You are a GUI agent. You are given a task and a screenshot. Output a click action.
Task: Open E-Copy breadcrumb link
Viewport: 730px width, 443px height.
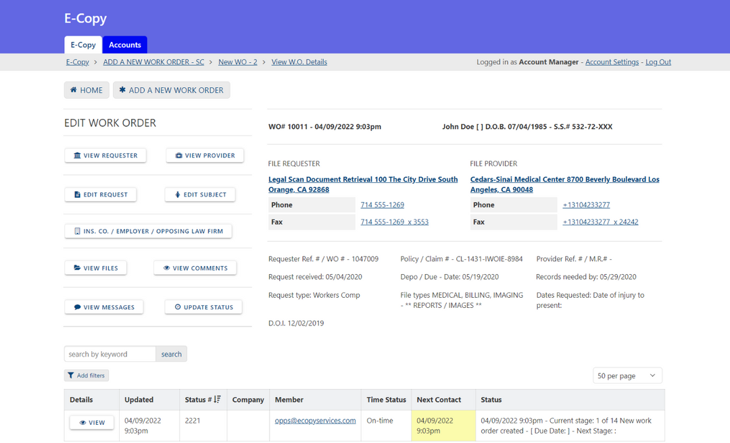pos(77,62)
